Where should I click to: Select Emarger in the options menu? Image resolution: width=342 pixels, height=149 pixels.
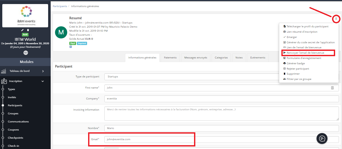(x=292, y=37)
